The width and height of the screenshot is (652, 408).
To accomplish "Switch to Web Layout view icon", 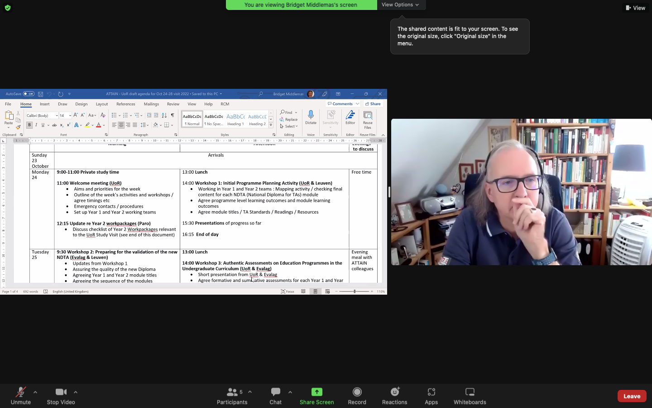I will (327, 291).
